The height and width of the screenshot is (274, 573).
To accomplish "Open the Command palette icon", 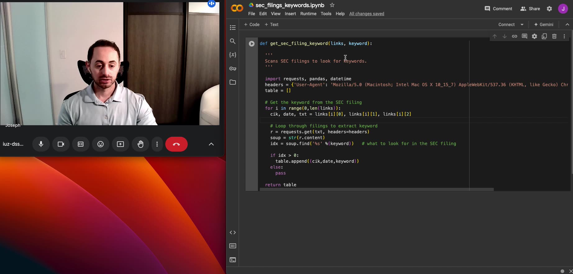I will pyautogui.click(x=233, y=246).
